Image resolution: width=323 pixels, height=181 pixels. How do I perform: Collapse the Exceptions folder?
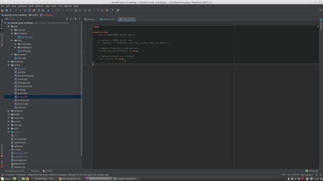pos(12,34)
